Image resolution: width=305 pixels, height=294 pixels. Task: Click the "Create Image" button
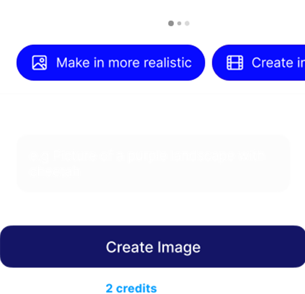(152, 246)
